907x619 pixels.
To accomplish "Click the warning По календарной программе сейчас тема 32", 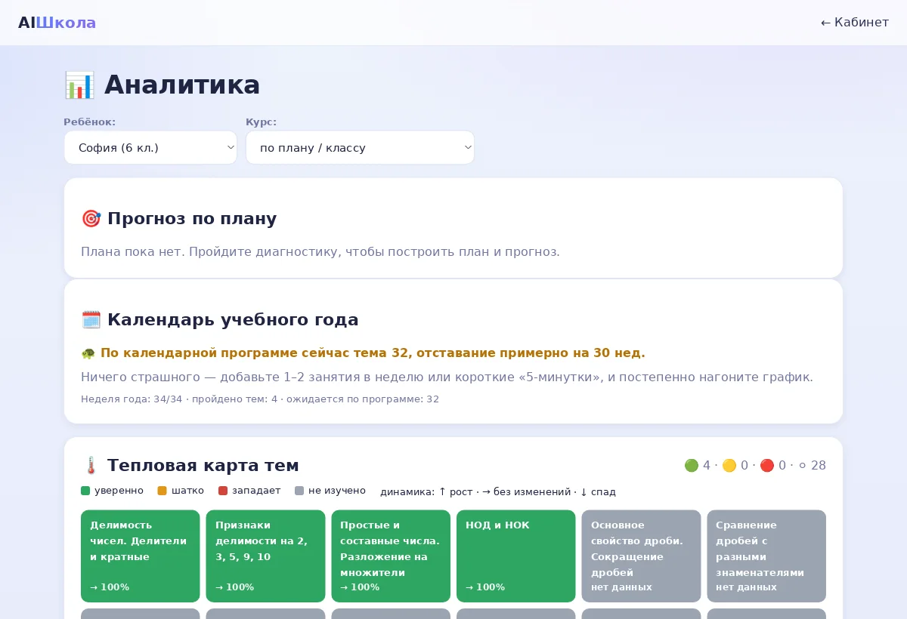I will pos(373,353).
